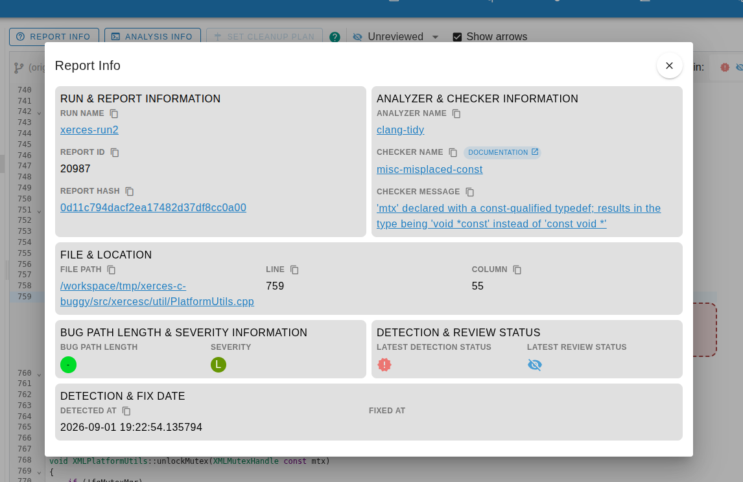Copy the detected at date
Screen dimensions: 743x482
click(x=126, y=411)
